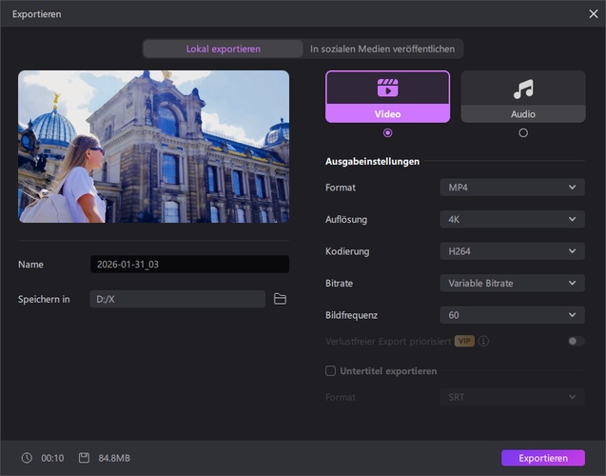Screen dimensions: 606x476
Task: Select the Video export type card
Action: 387,96
